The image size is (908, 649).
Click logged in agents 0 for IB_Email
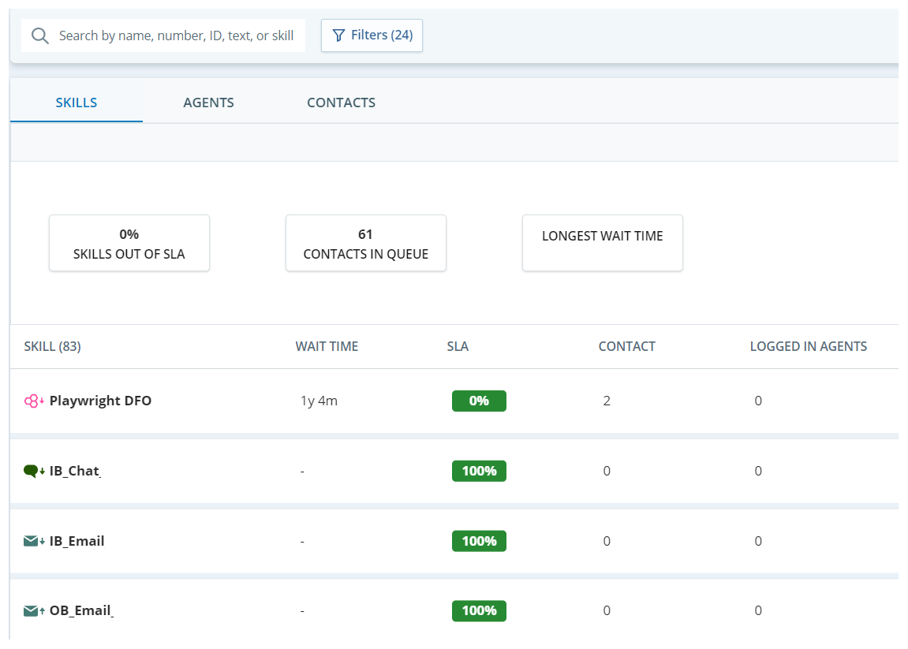click(x=758, y=541)
